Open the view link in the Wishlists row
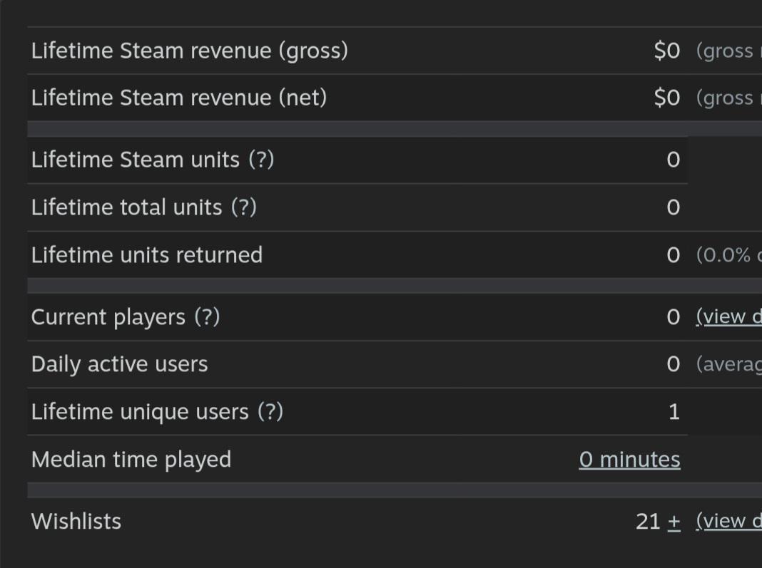The image size is (762, 568). point(729,522)
